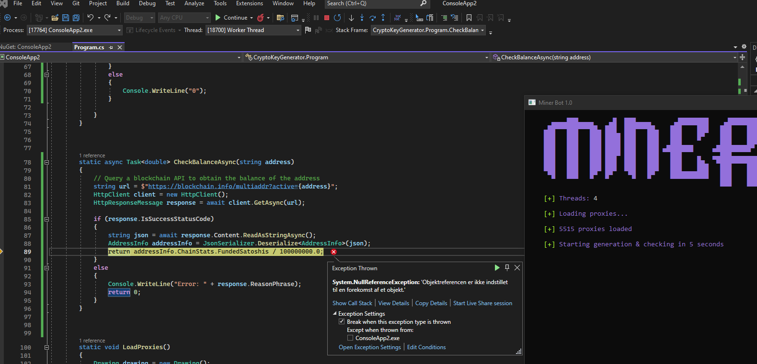Click the editor options gear icon
Viewport: 757px width, 364px height.
(744, 47)
